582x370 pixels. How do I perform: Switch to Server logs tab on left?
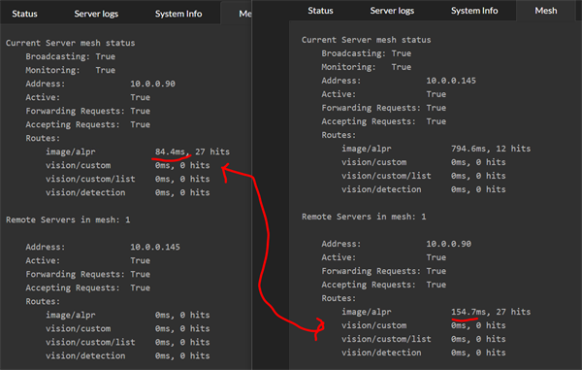coord(96,14)
